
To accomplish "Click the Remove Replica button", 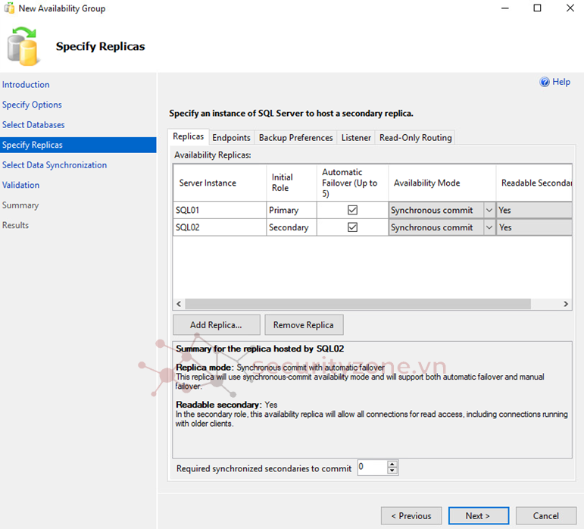I will (303, 325).
